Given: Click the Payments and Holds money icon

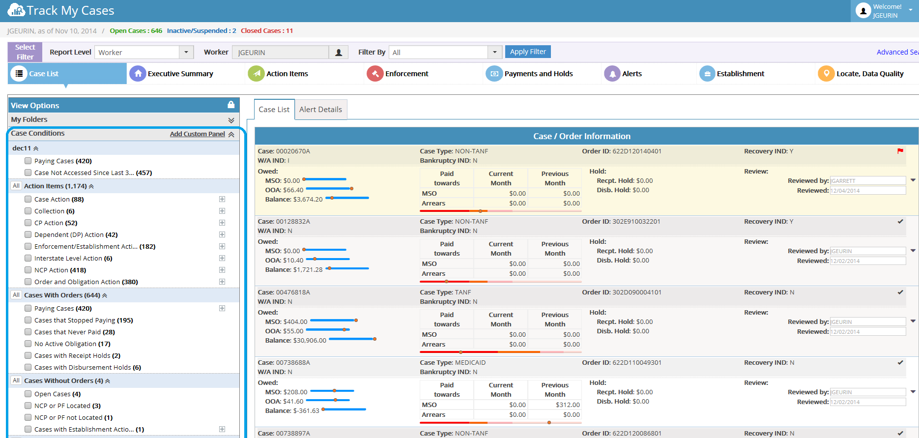Looking at the screenshot, I should tap(494, 74).
